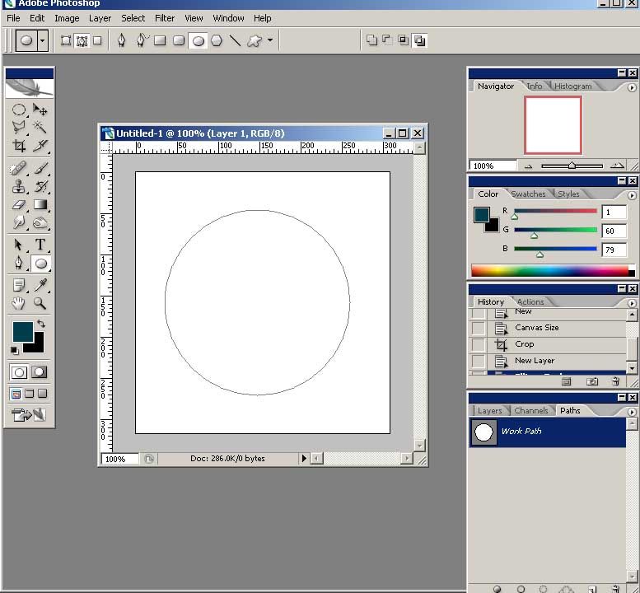Image resolution: width=640 pixels, height=593 pixels.
Task: Pick the Horizontal Type tool
Action: 40,245
